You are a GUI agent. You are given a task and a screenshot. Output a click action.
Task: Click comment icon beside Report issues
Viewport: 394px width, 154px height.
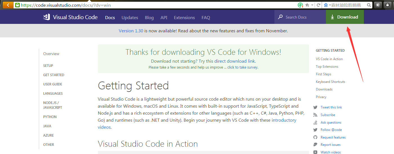(x=315, y=145)
